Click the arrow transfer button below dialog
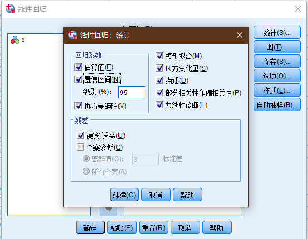The width and height of the screenshot is (308, 239). (108, 211)
